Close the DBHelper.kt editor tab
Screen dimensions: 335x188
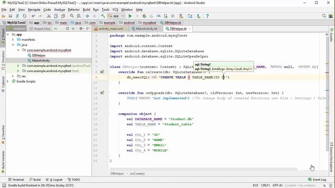(x=189, y=29)
